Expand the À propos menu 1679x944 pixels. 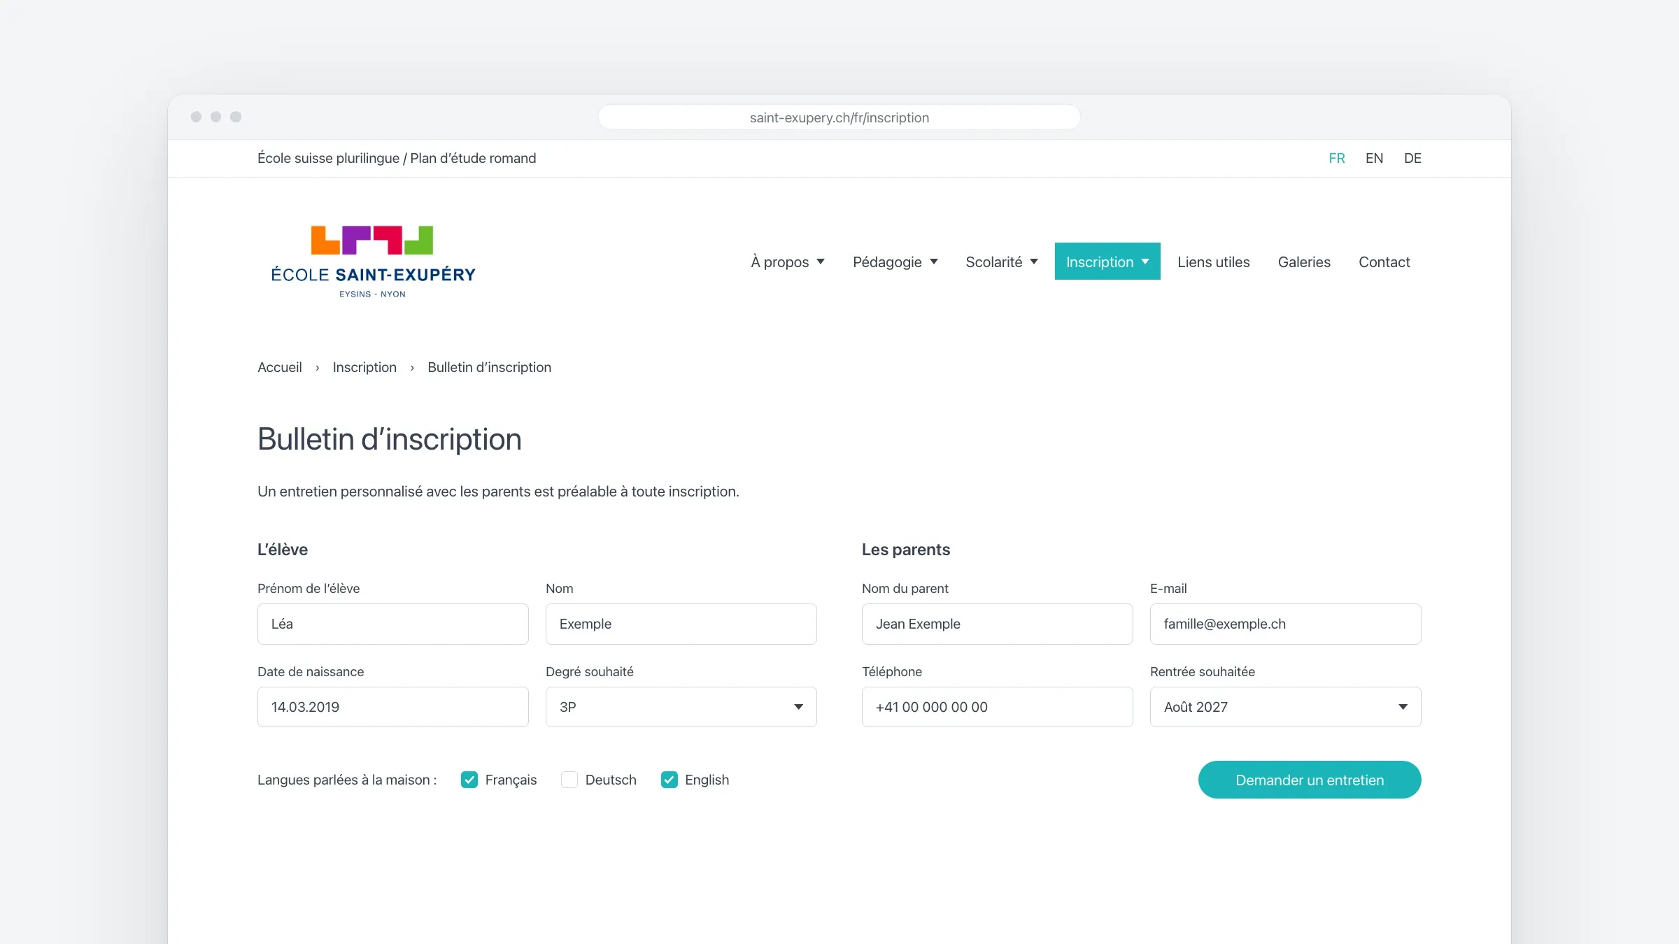coord(788,262)
